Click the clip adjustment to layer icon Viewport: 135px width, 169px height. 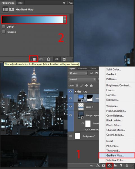33,59
